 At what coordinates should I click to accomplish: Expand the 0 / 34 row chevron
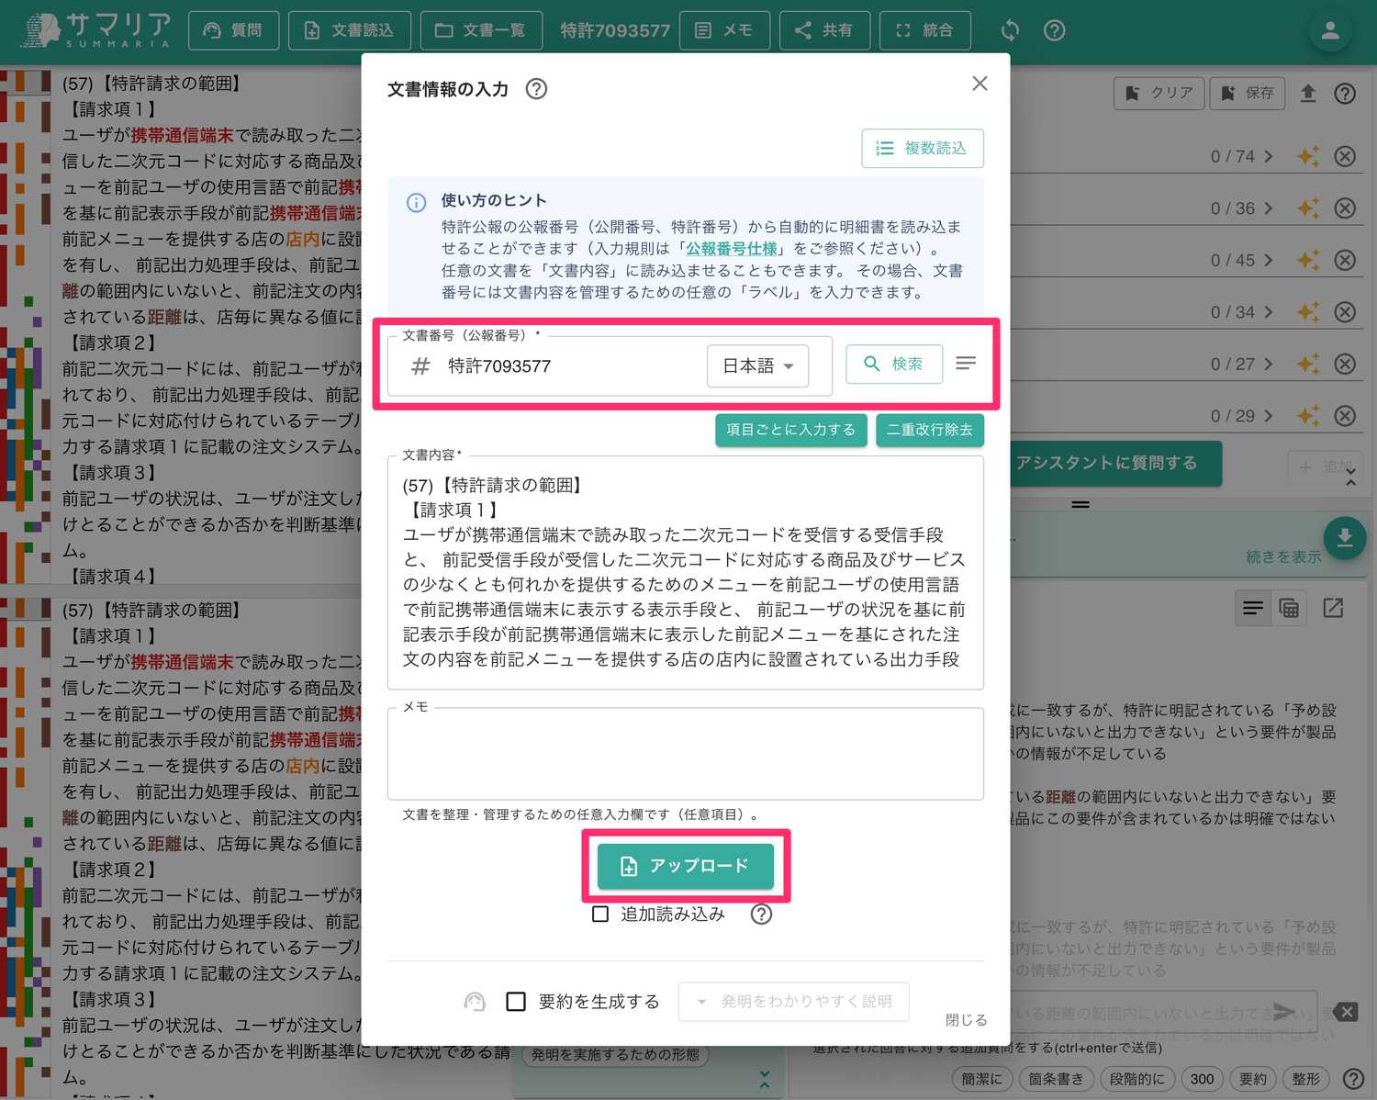[1268, 312]
